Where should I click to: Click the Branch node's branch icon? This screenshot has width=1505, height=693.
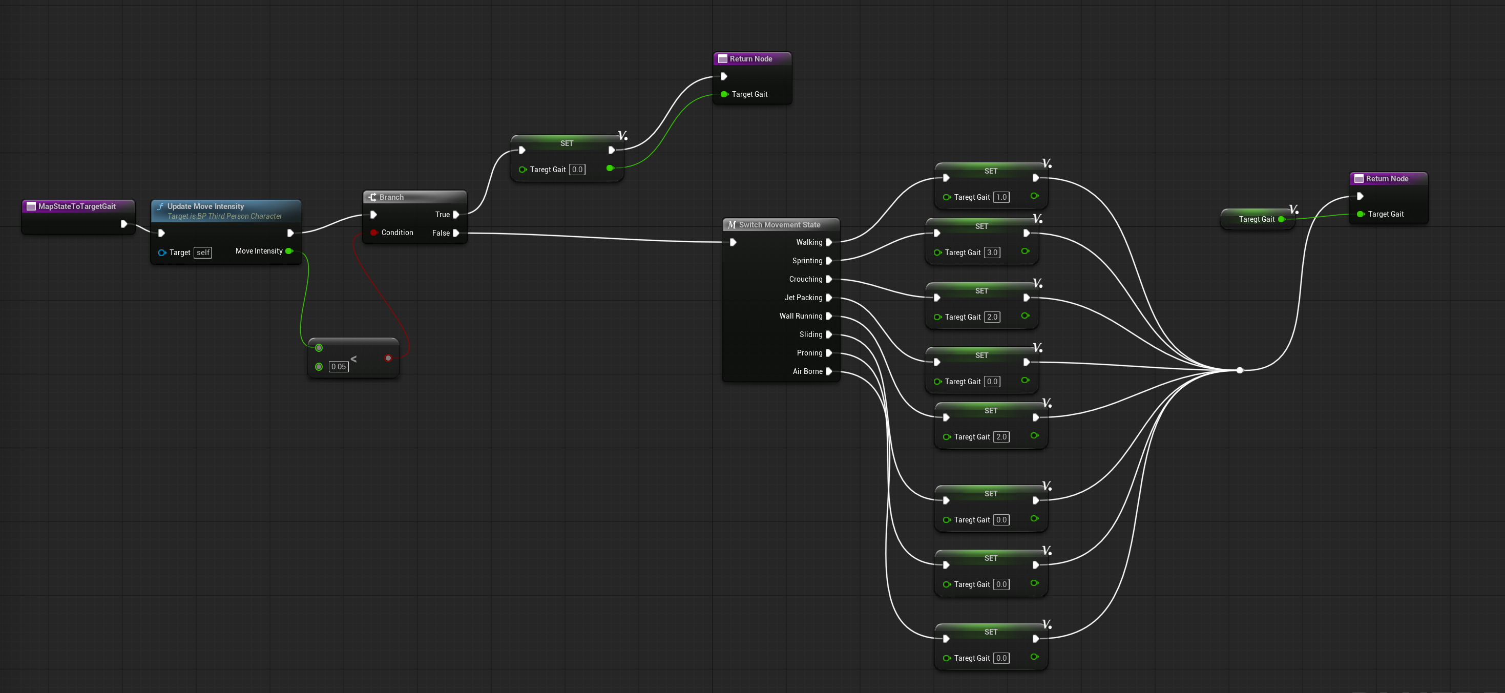(x=373, y=197)
